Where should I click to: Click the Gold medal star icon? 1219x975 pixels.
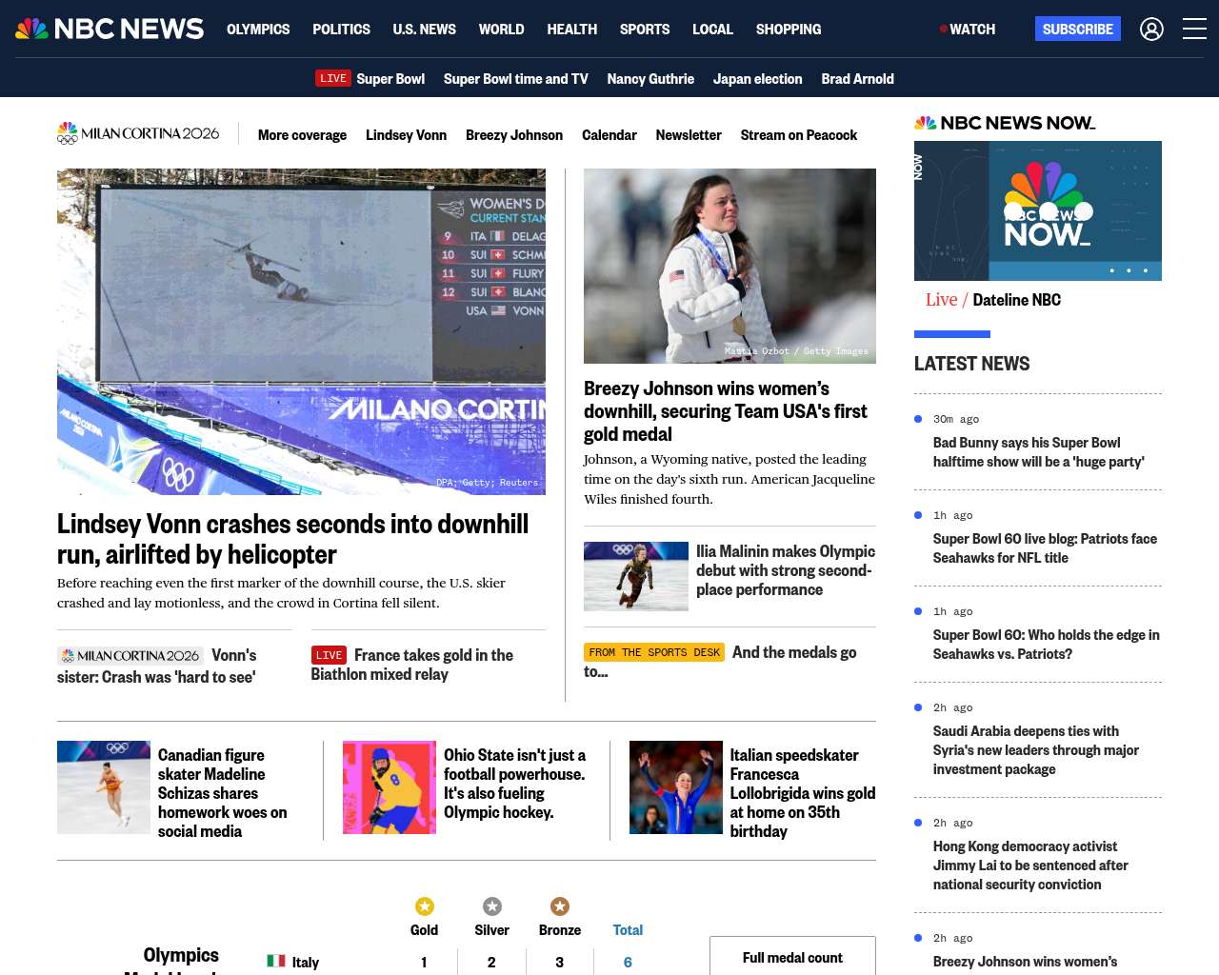click(425, 906)
